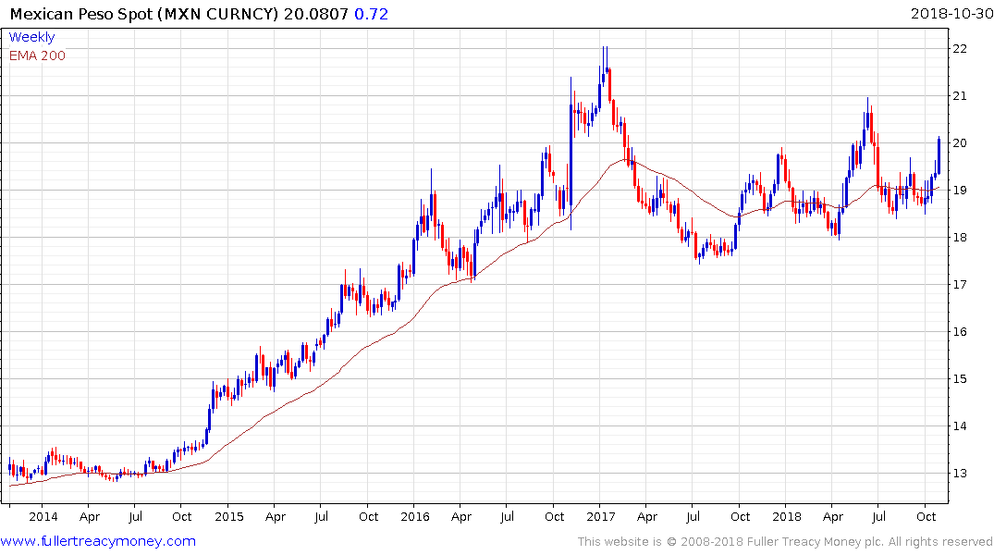This screenshot has width=994, height=555.
Task: Click the x-axis label 2014
Action: coord(43,517)
